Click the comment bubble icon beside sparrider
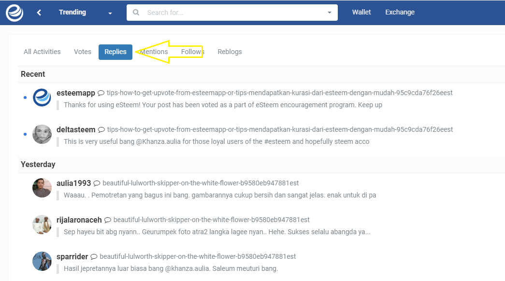 [94, 256]
